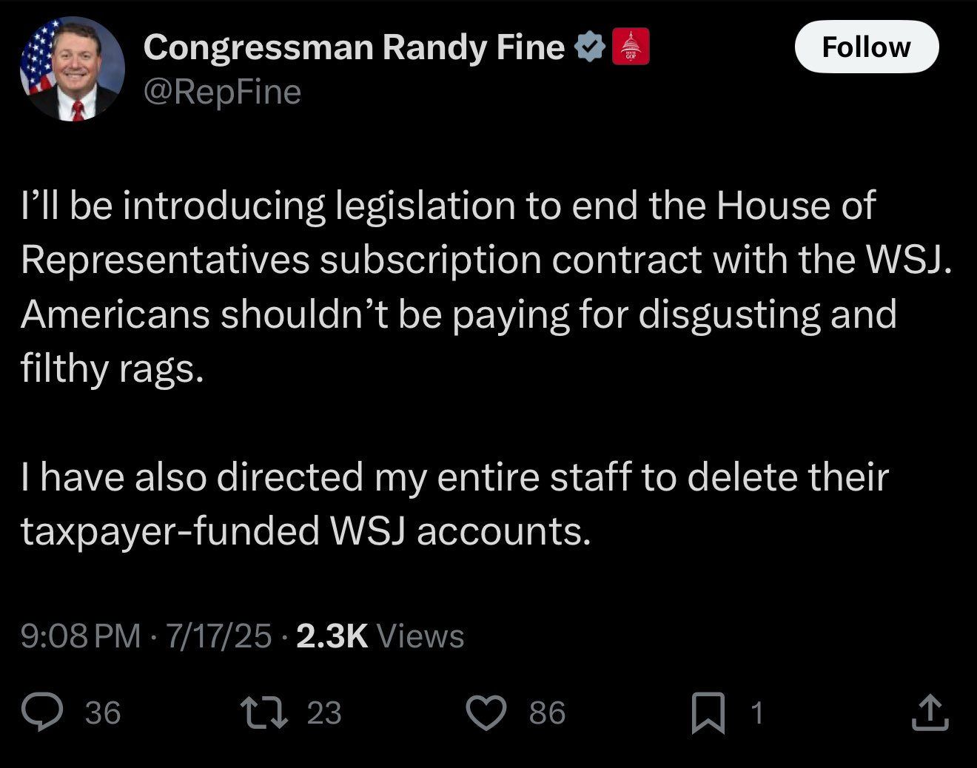
Task: Click the paragraph about deleting staff WSJ accounts
Action: tap(454, 503)
